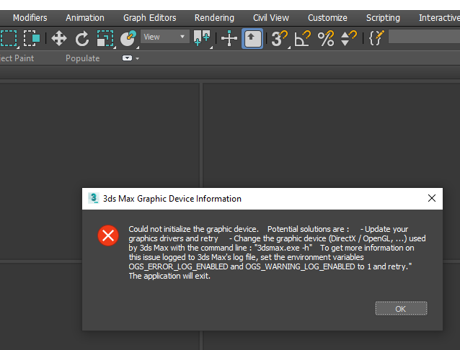Select and Manipulate crosshair tool
Viewport: 460px width, 350px height.
click(x=229, y=38)
